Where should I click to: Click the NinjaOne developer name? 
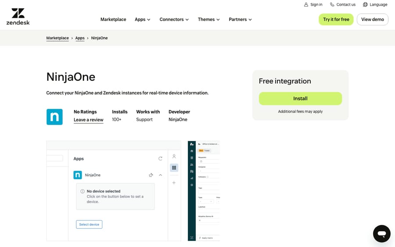coord(178,119)
